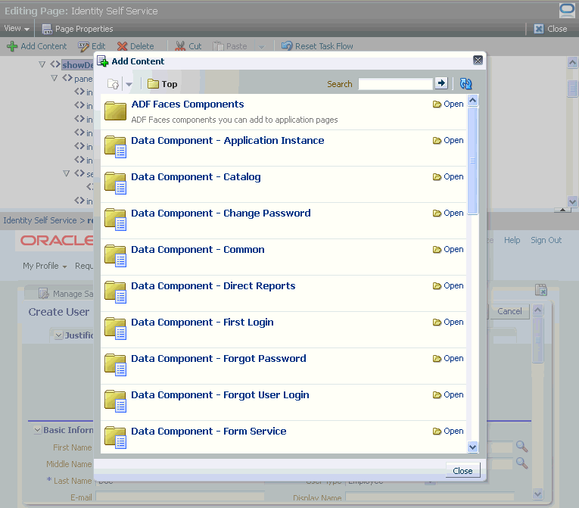Viewport: 579px width, 508px height.
Task: Click Forgot User Login component icon
Action: [115, 400]
